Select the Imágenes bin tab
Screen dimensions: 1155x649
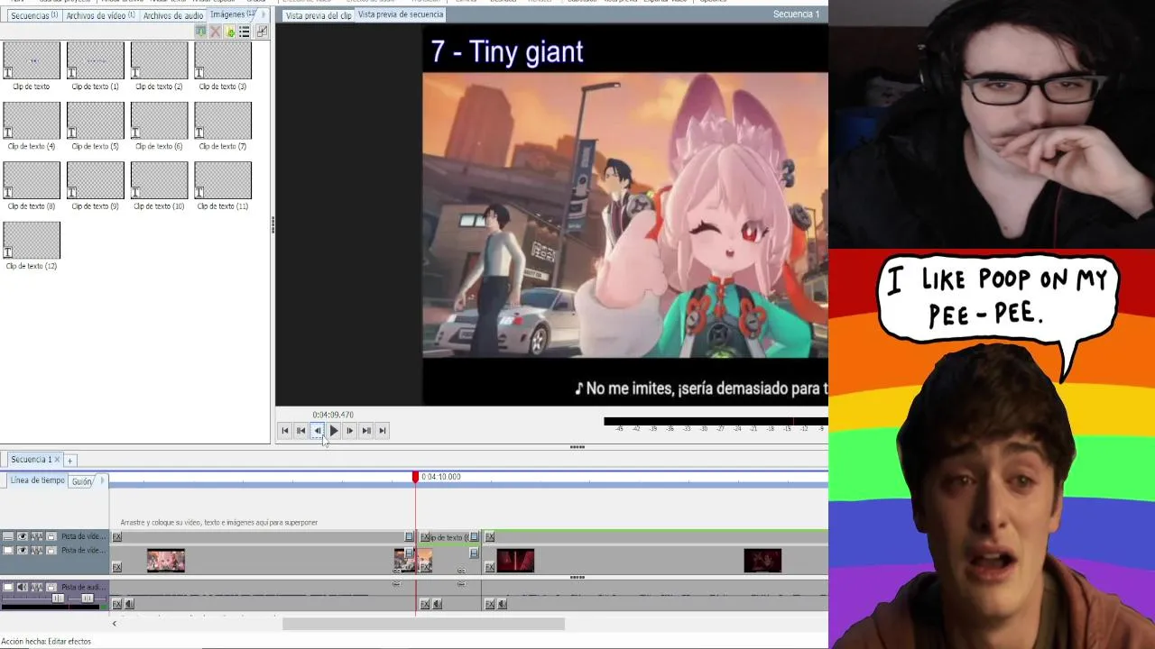pos(232,14)
